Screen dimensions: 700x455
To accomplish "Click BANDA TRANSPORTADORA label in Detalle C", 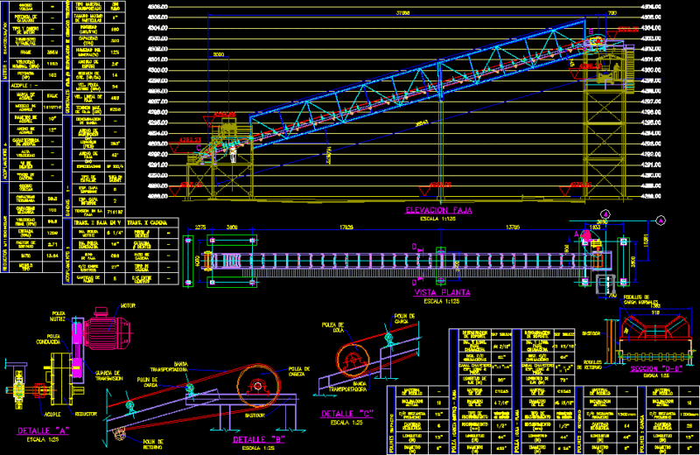I will click(x=347, y=386).
